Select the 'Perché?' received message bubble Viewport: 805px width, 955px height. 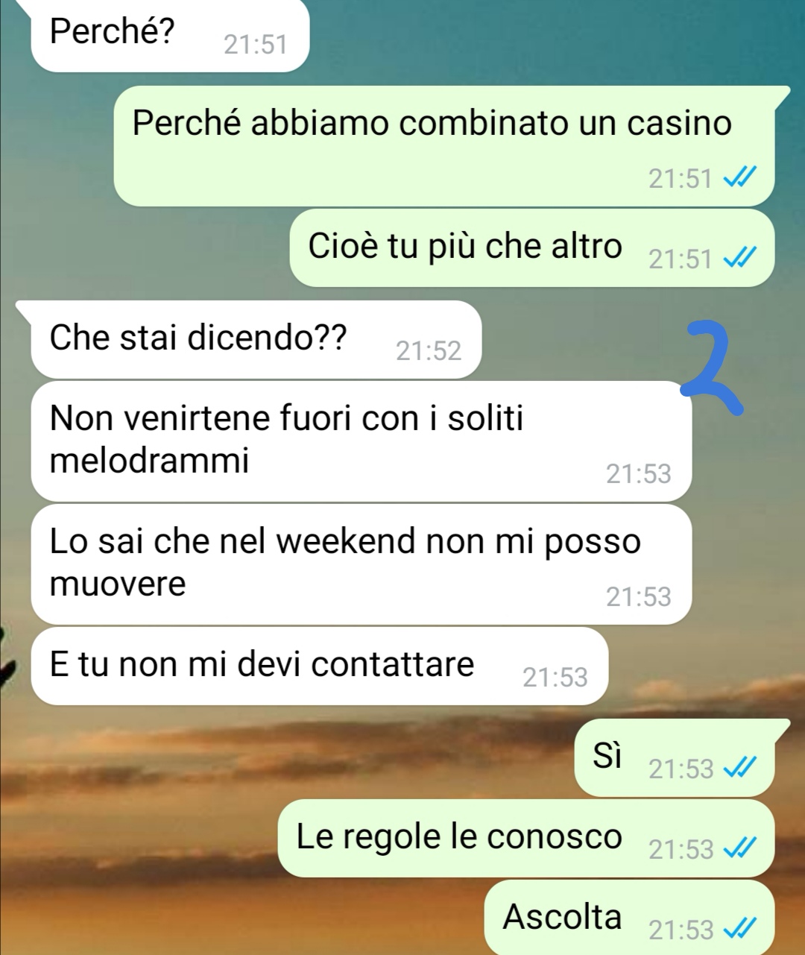point(170,35)
